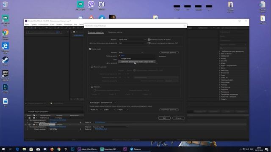Viewport: 271px width, 152px height.
Task: Open the post-render action dropdown set to Нет
Action: click(132, 43)
